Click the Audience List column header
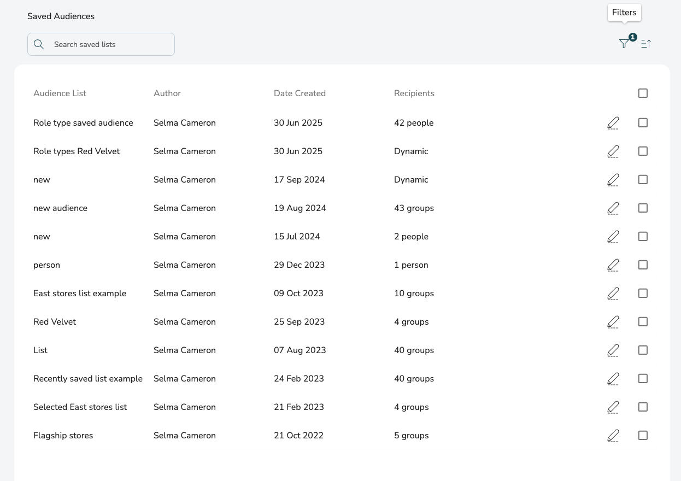Screen dimensions: 681x481 click(x=60, y=93)
